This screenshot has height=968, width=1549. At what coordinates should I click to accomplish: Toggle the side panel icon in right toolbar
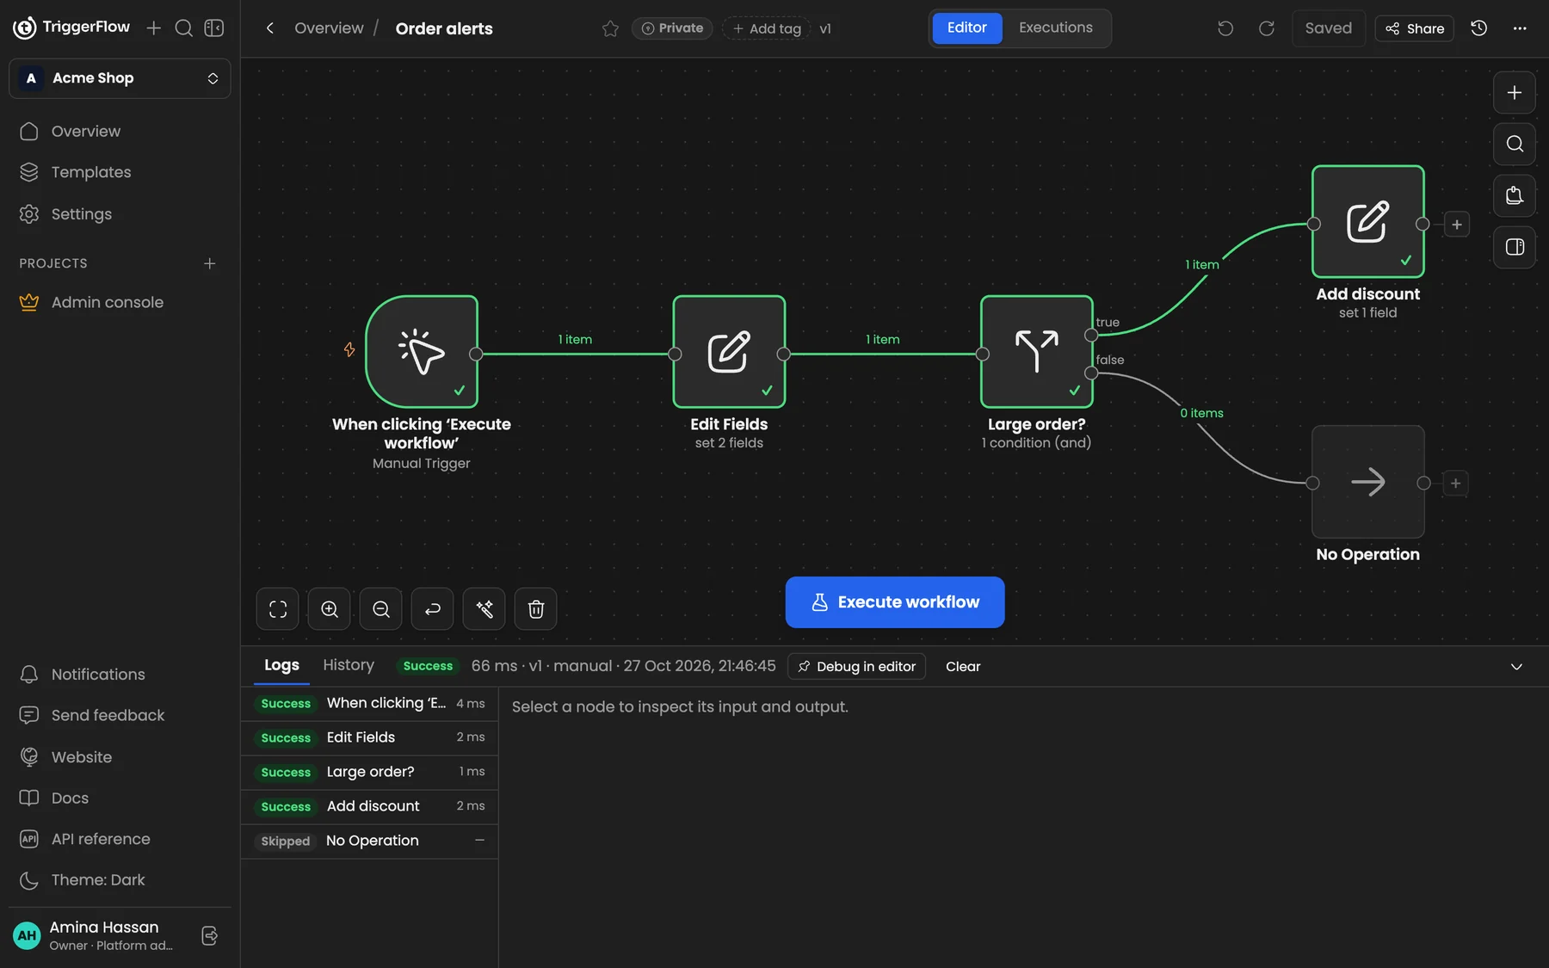click(1515, 247)
